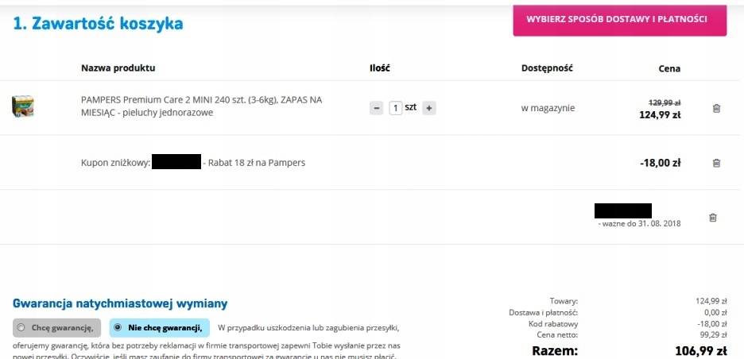Click the product price 124,99 zł in the Cena column
The width and height of the screenshot is (744, 359).
pos(661,114)
